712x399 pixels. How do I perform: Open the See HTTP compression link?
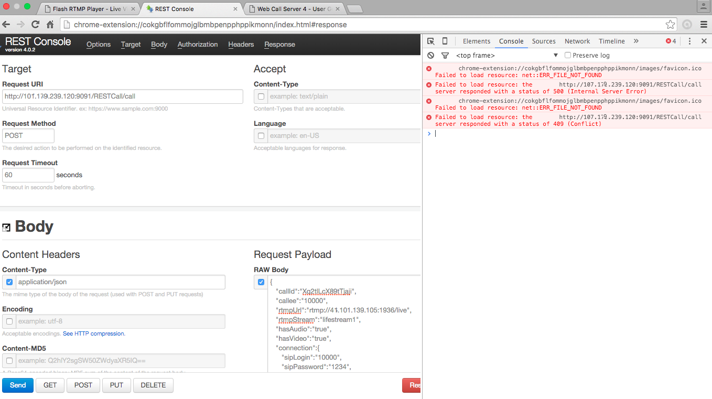click(x=94, y=333)
